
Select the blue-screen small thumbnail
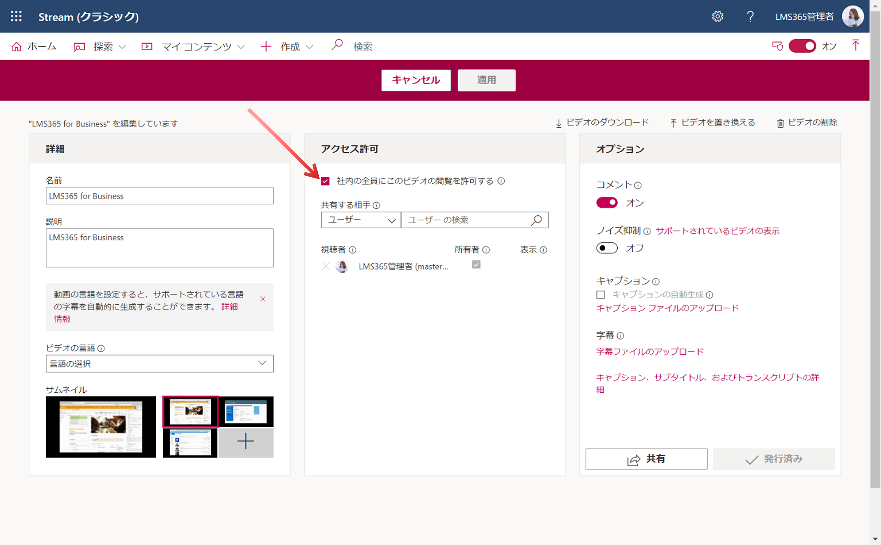tap(246, 412)
